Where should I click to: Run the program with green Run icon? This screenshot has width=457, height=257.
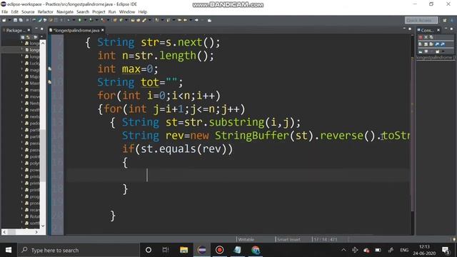click(x=80, y=20)
